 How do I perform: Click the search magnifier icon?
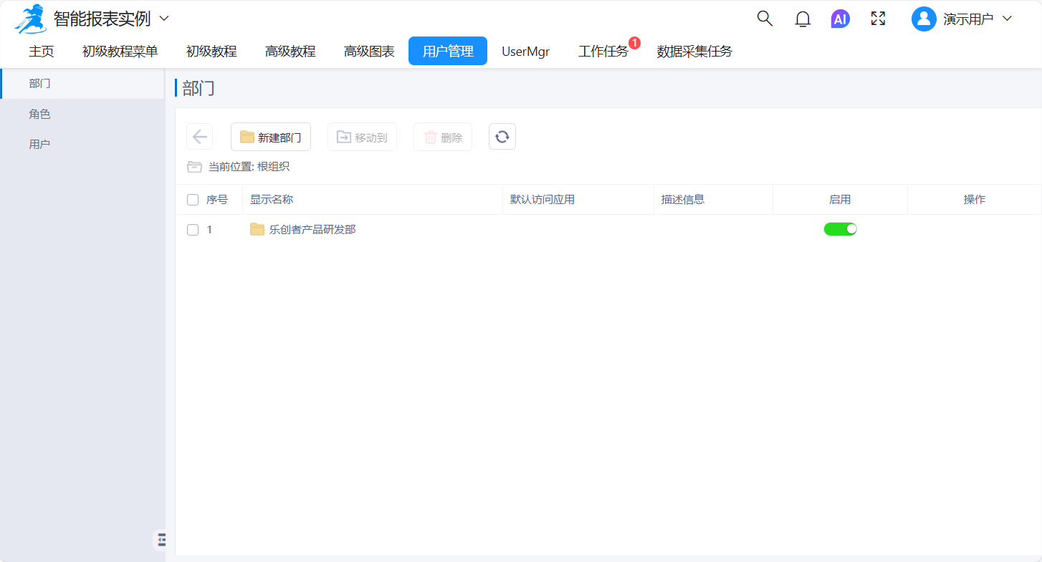(765, 19)
